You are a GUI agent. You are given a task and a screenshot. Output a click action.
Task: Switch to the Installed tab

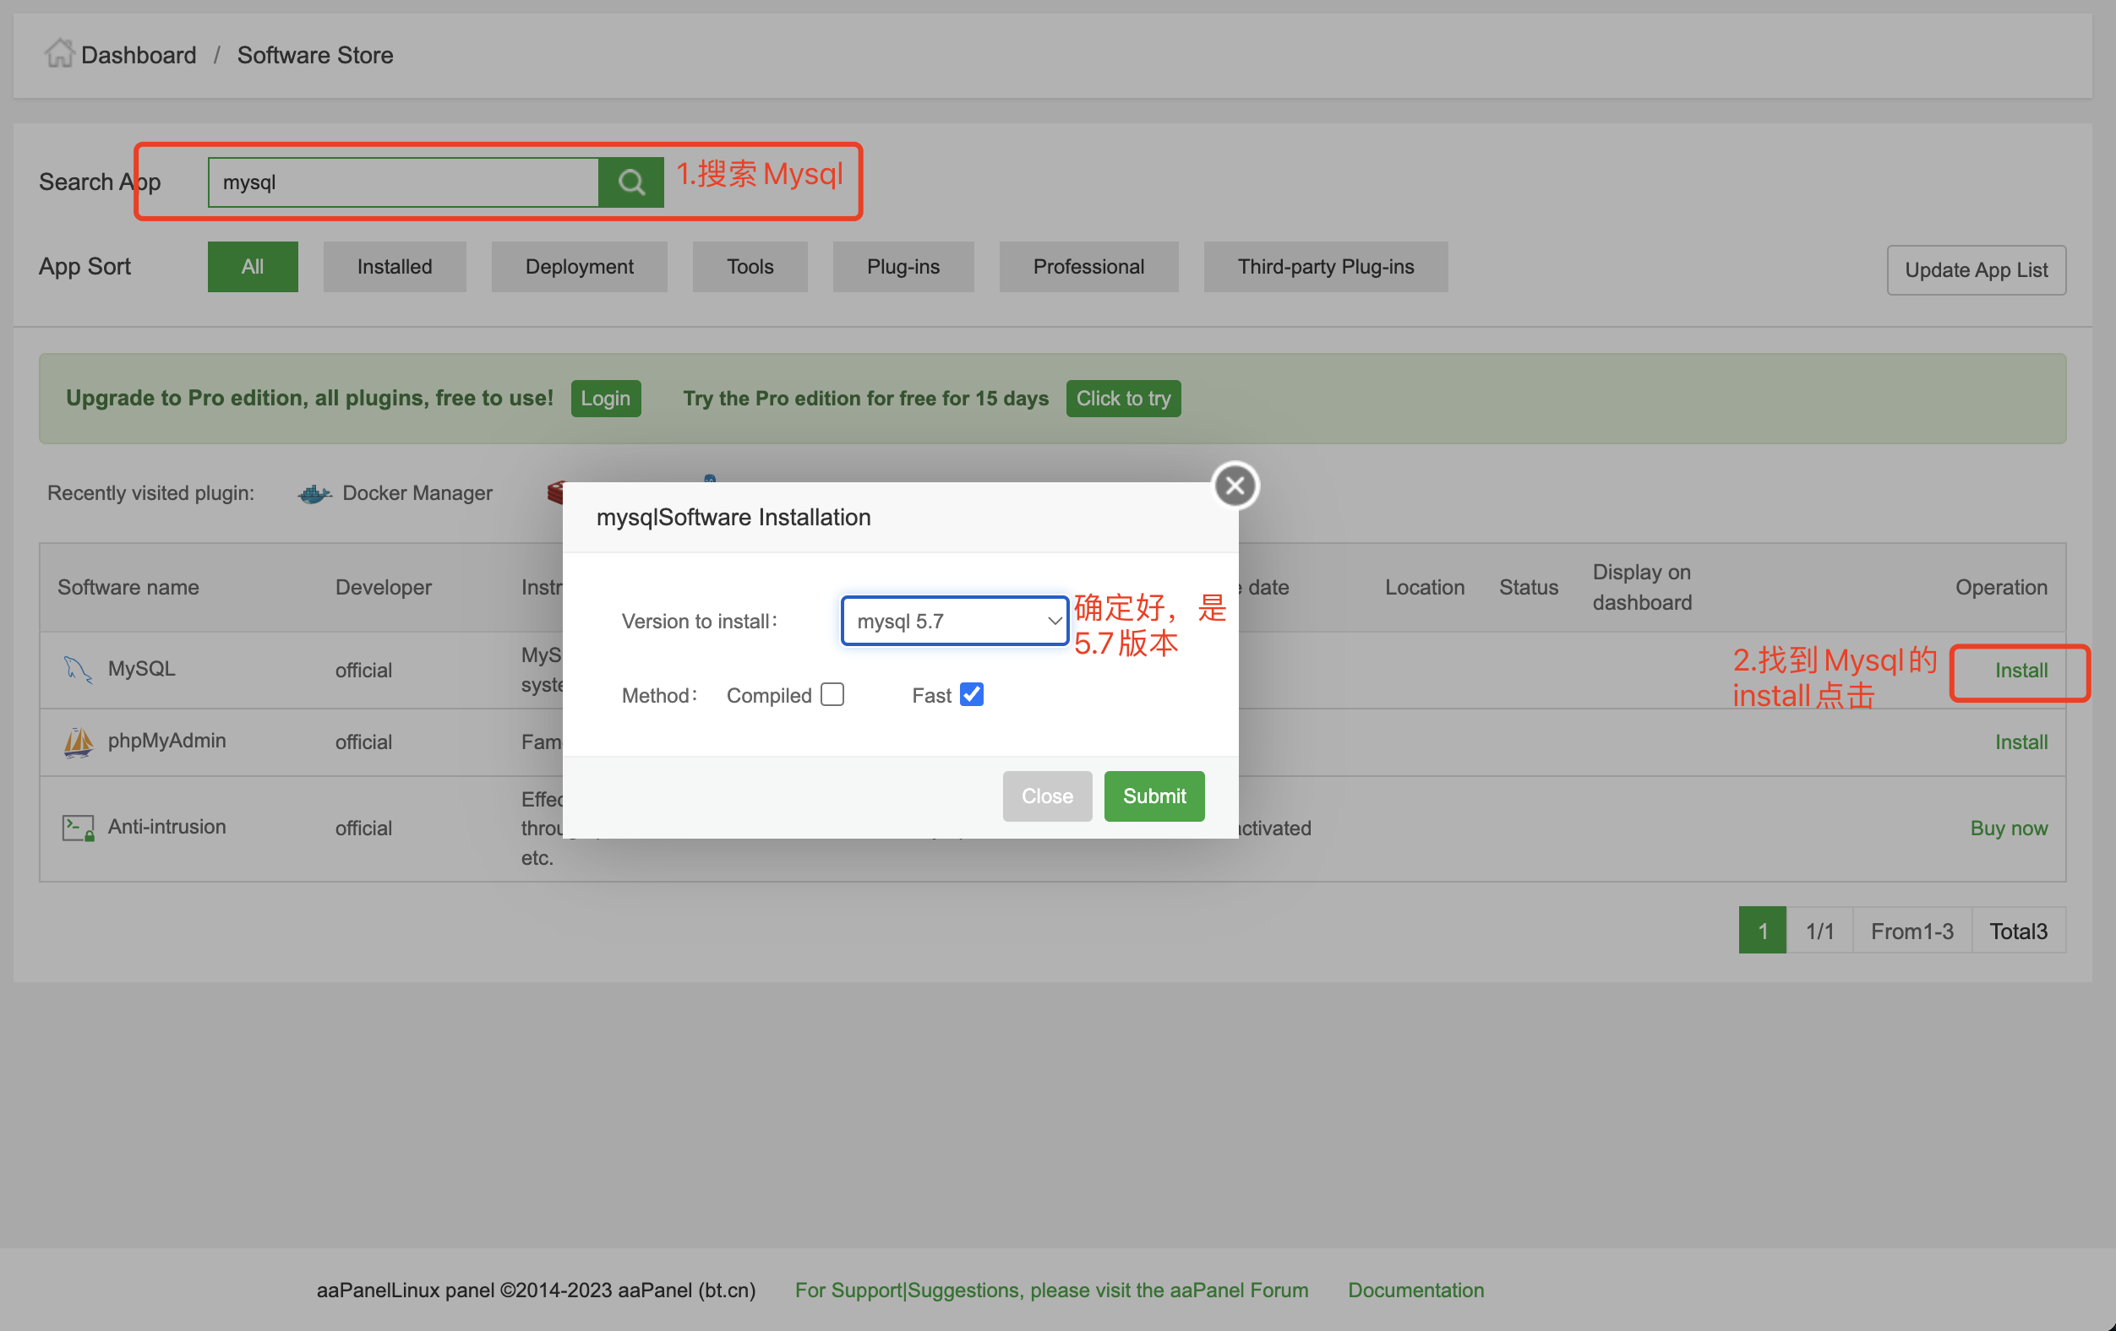pyautogui.click(x=395, y=267)
